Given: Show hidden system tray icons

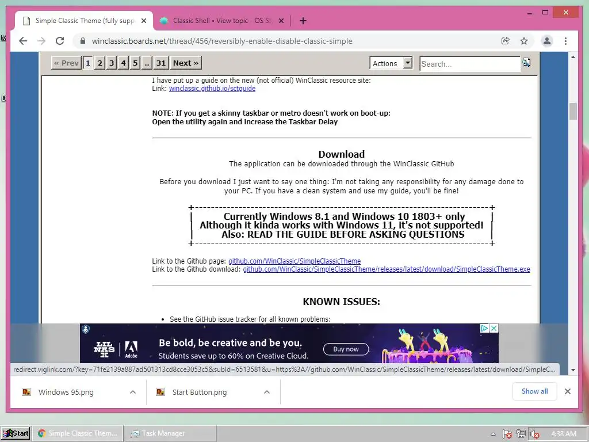Looking at the screenshot, I should [x=493, y=434].
